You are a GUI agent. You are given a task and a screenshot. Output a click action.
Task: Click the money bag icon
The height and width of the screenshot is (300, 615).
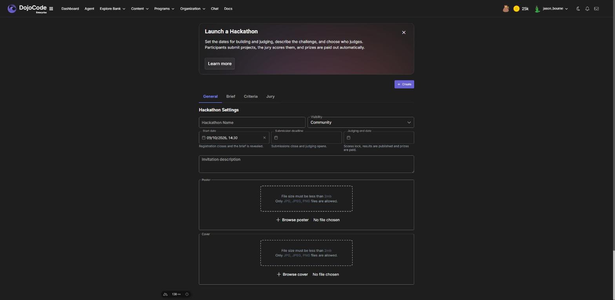506,9
